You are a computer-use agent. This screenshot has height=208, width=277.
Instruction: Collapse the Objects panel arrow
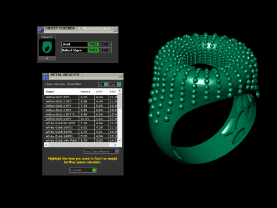(x=47, y=58)
